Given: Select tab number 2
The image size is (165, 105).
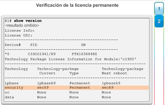Looking at the screenshot, I should [x=159, y=21].
